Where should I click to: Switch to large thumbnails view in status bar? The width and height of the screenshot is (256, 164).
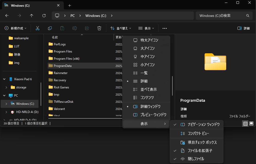click(251, 124)
